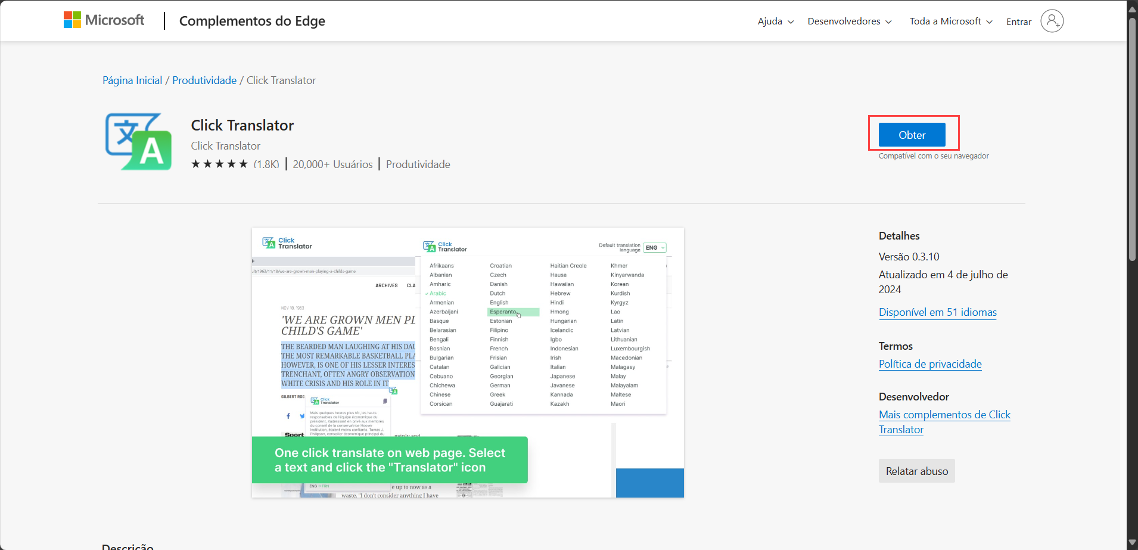This screenshot has height=550, width=1138.
Task: Expand the Desenvolvedores dropdown menu
Action: (850, 21)
